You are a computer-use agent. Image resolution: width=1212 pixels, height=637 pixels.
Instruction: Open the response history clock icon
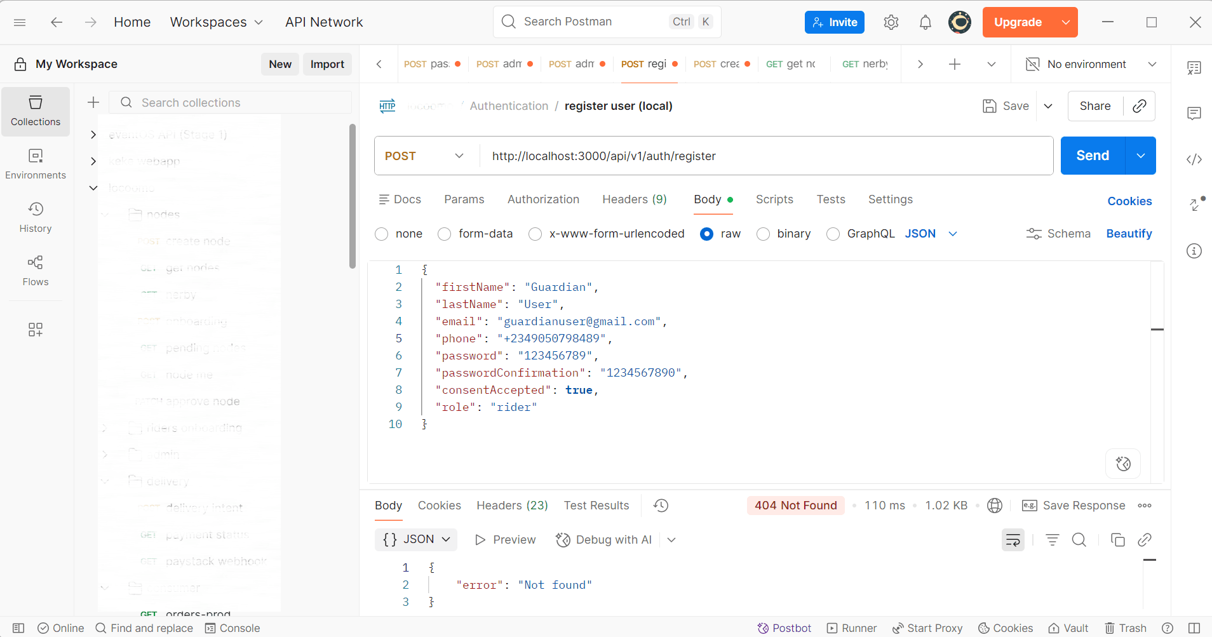tap(661, 506)
